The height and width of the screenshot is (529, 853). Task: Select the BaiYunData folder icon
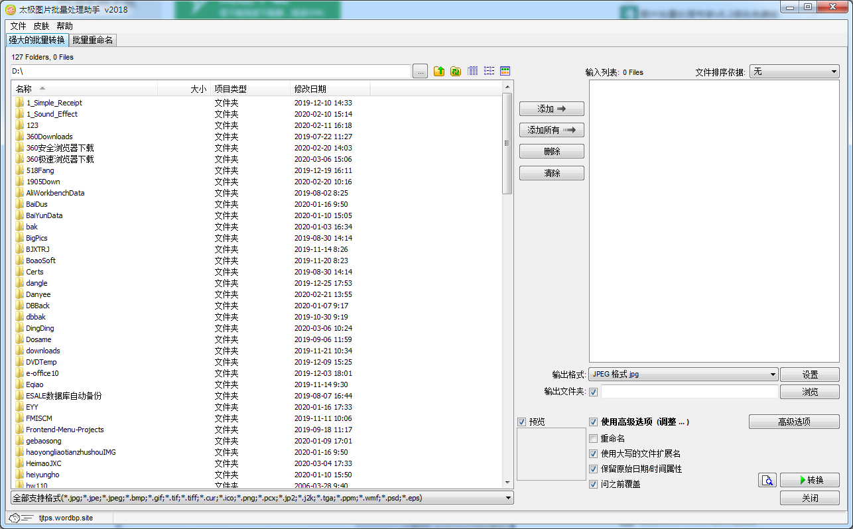[20, 215]
